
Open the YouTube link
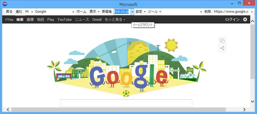[64, 20]
